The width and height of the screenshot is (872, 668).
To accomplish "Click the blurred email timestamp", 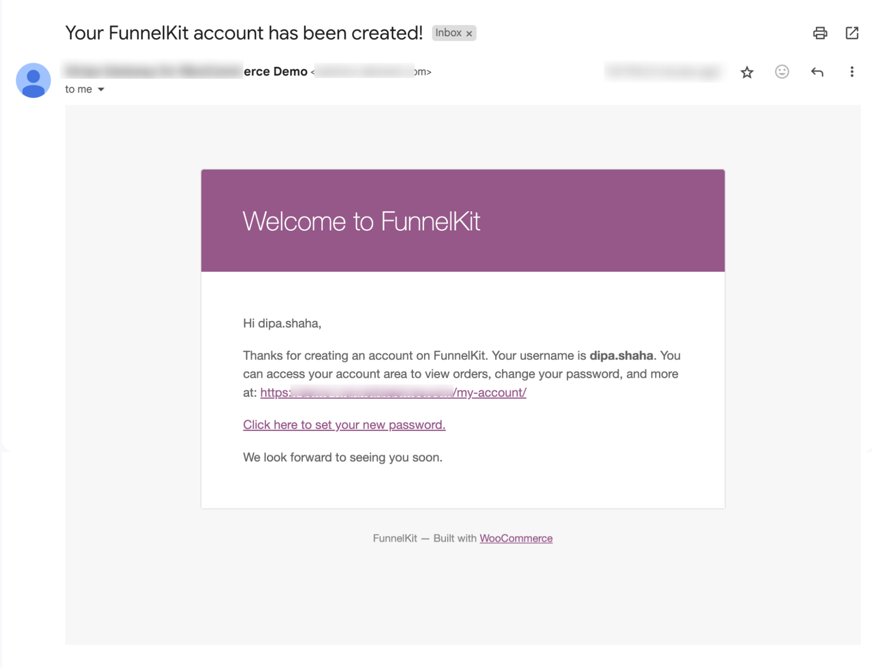I will tap(664, 72).
